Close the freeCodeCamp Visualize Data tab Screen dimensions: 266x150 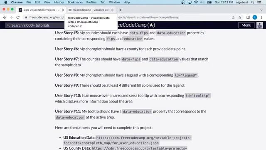pos(112,10)
